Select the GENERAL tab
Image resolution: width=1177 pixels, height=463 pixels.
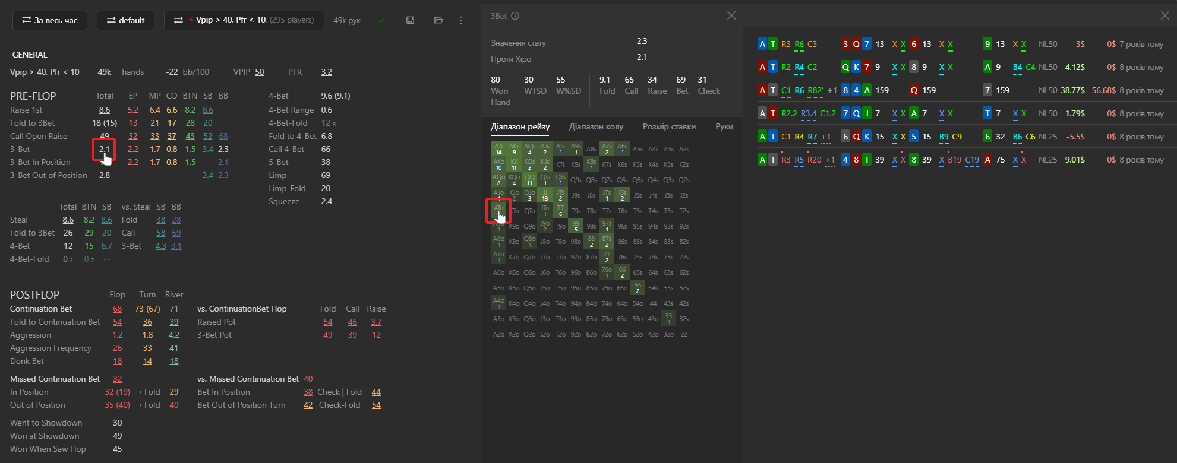coord(30,55)
